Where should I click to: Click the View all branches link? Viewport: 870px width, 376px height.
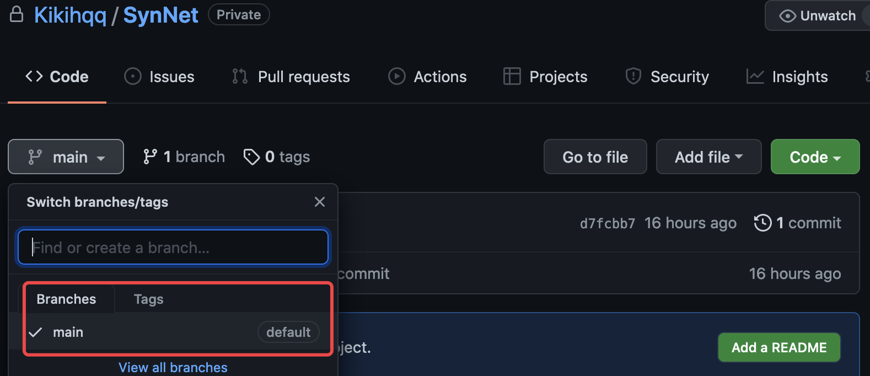click(173, 367)
